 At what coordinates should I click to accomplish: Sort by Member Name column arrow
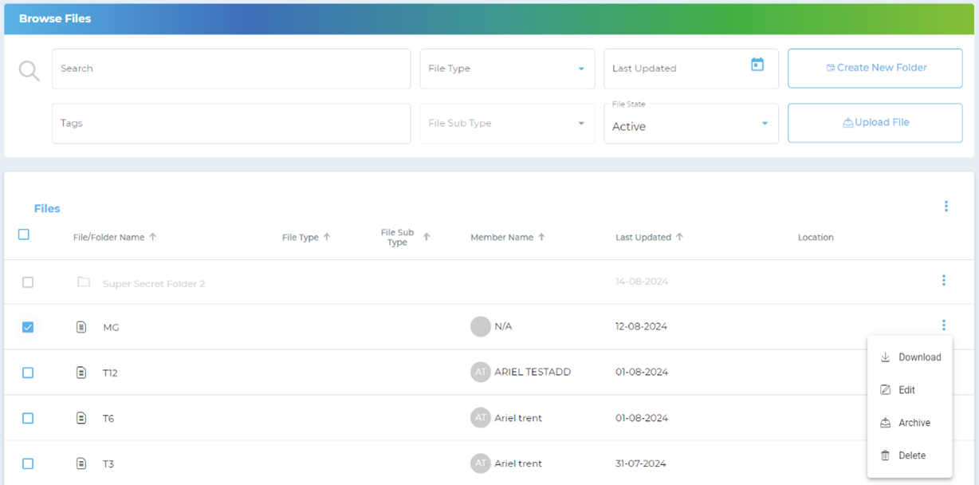[x=541, y=237]
